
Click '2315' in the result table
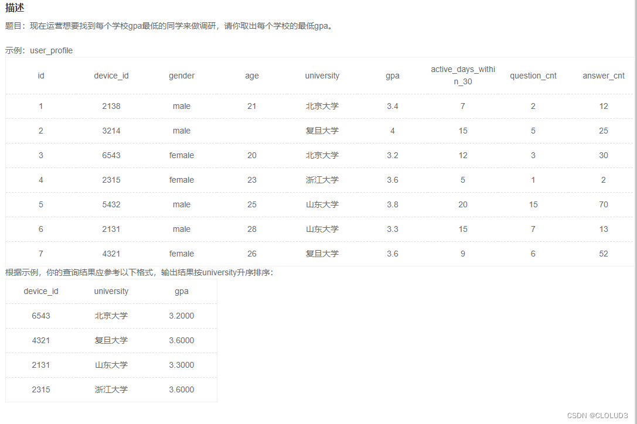[40, 389]
